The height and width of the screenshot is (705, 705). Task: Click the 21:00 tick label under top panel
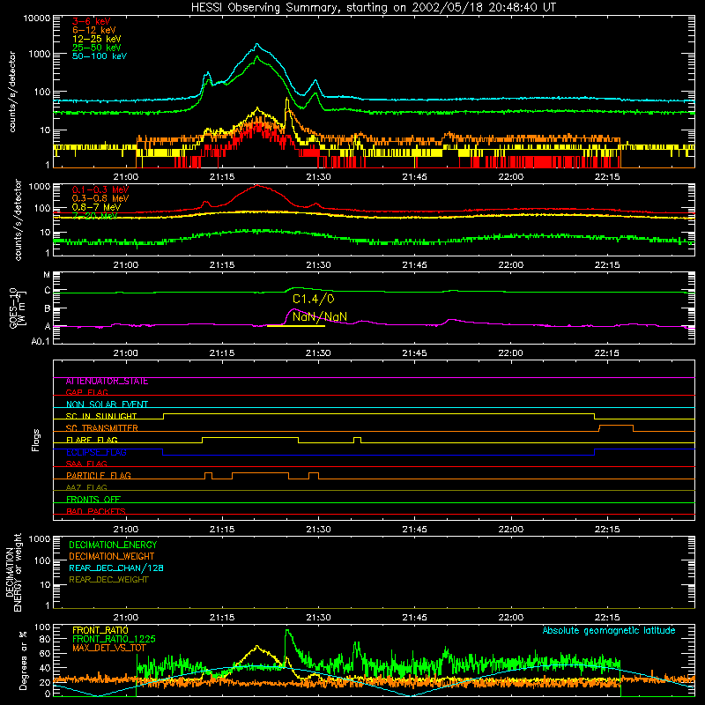[125, 177]
